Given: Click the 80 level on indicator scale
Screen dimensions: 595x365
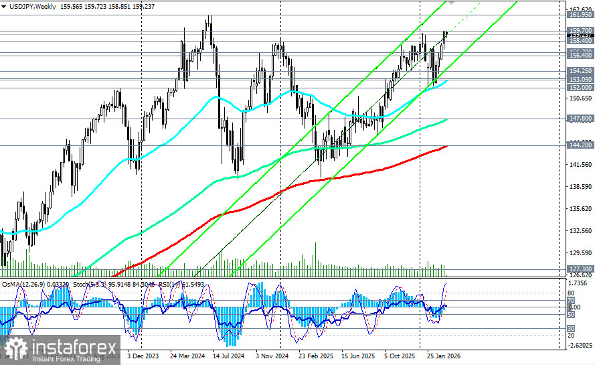Looking at the screenshot, I should click(x=571, y=293).
